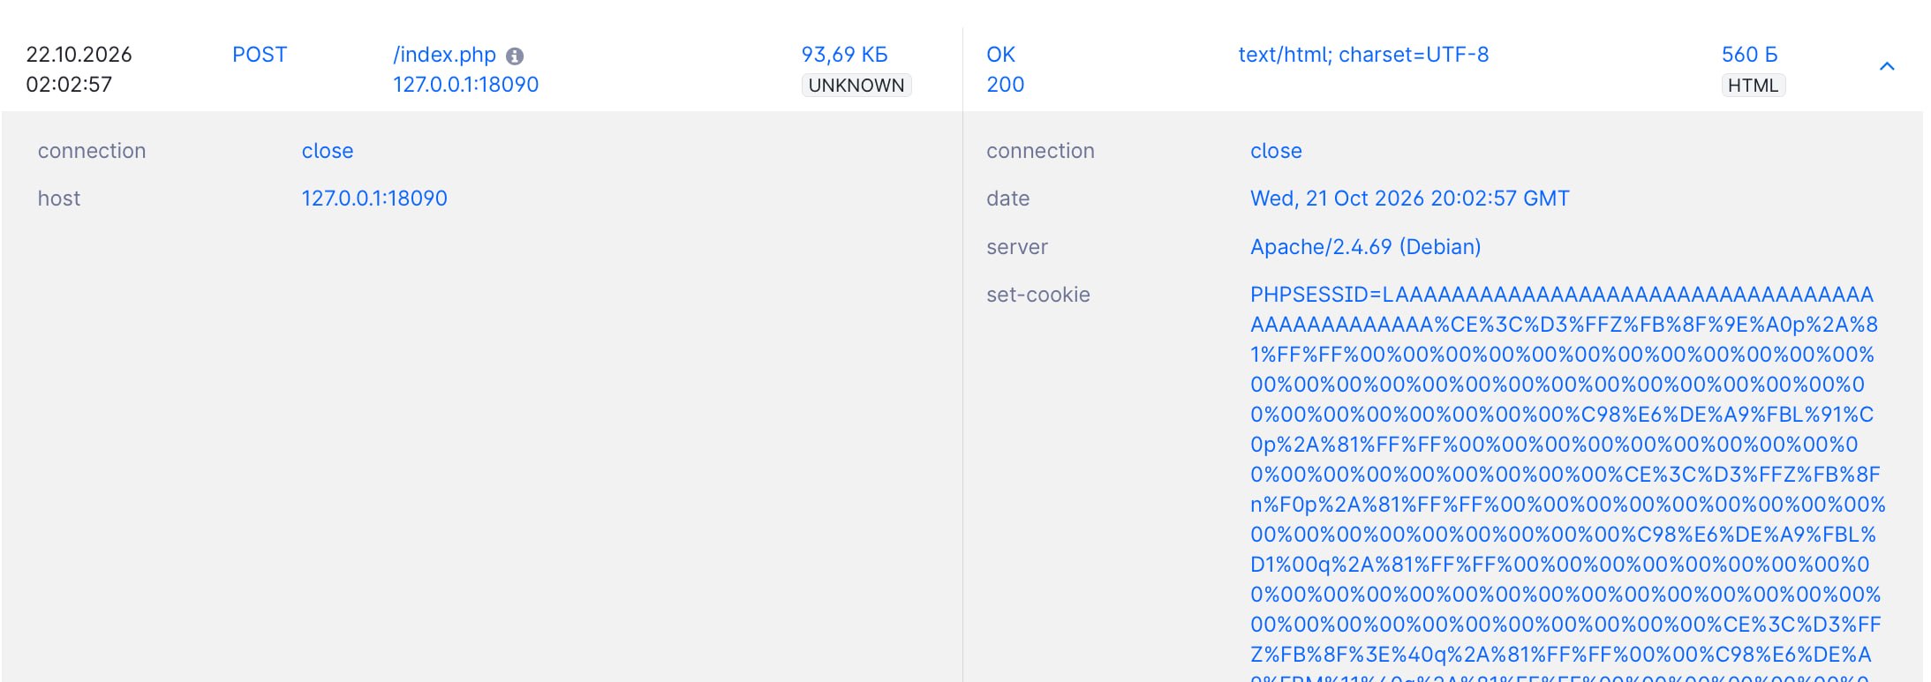Click the PHPSESSID cookie value text
The width and height of the screenshot is (1931, 682).
coord(1567,485)
